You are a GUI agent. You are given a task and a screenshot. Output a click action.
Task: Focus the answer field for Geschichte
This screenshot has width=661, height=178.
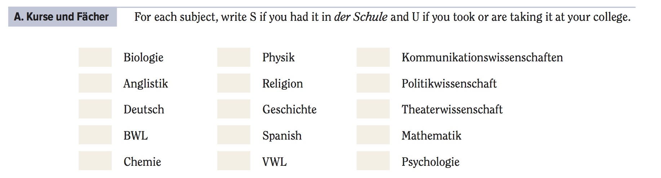[x=234, y=109]
